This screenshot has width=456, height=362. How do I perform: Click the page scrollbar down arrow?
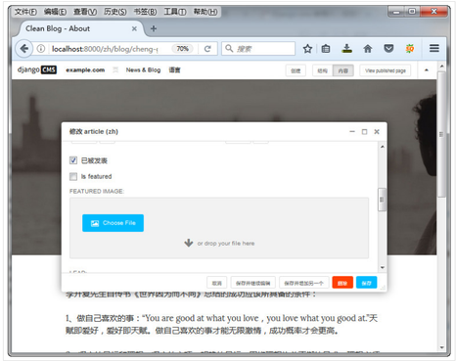click(441, 347)
